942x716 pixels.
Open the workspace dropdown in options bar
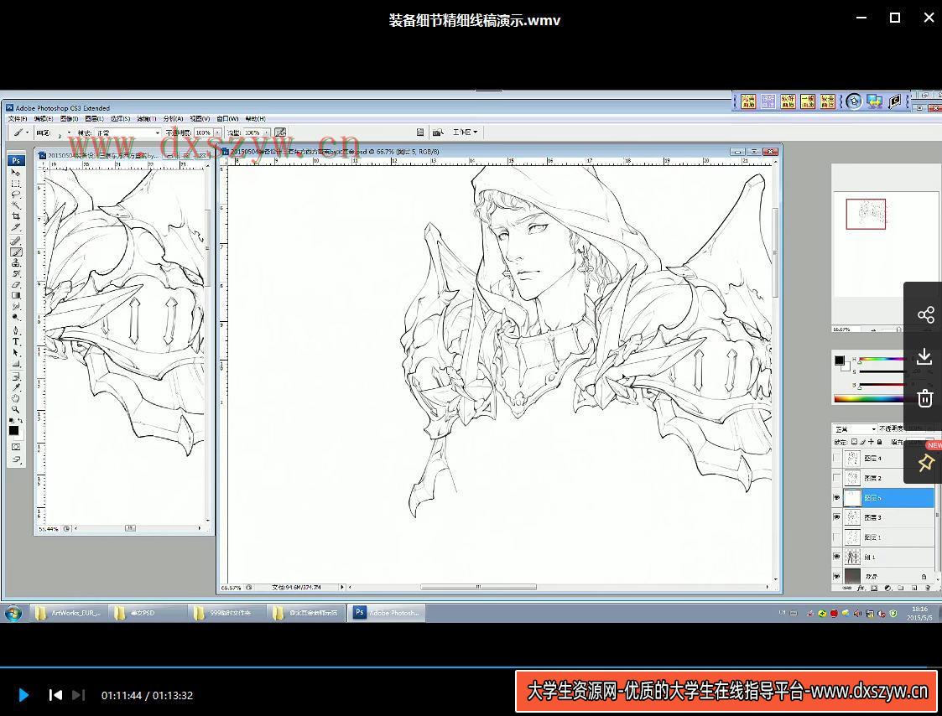465,132
